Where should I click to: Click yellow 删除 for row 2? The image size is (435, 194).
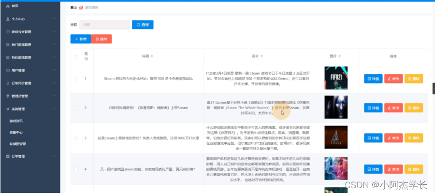pos(414,108)
